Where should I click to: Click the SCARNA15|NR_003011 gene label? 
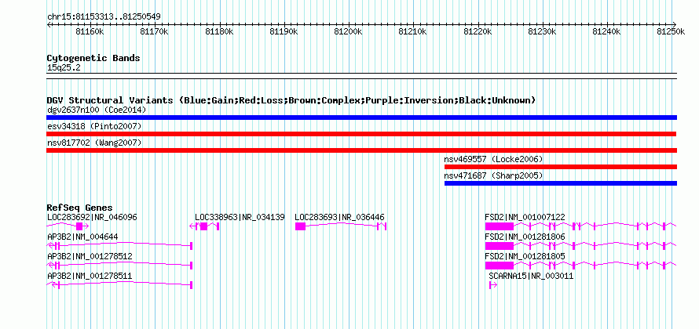(x=531, y=276)
